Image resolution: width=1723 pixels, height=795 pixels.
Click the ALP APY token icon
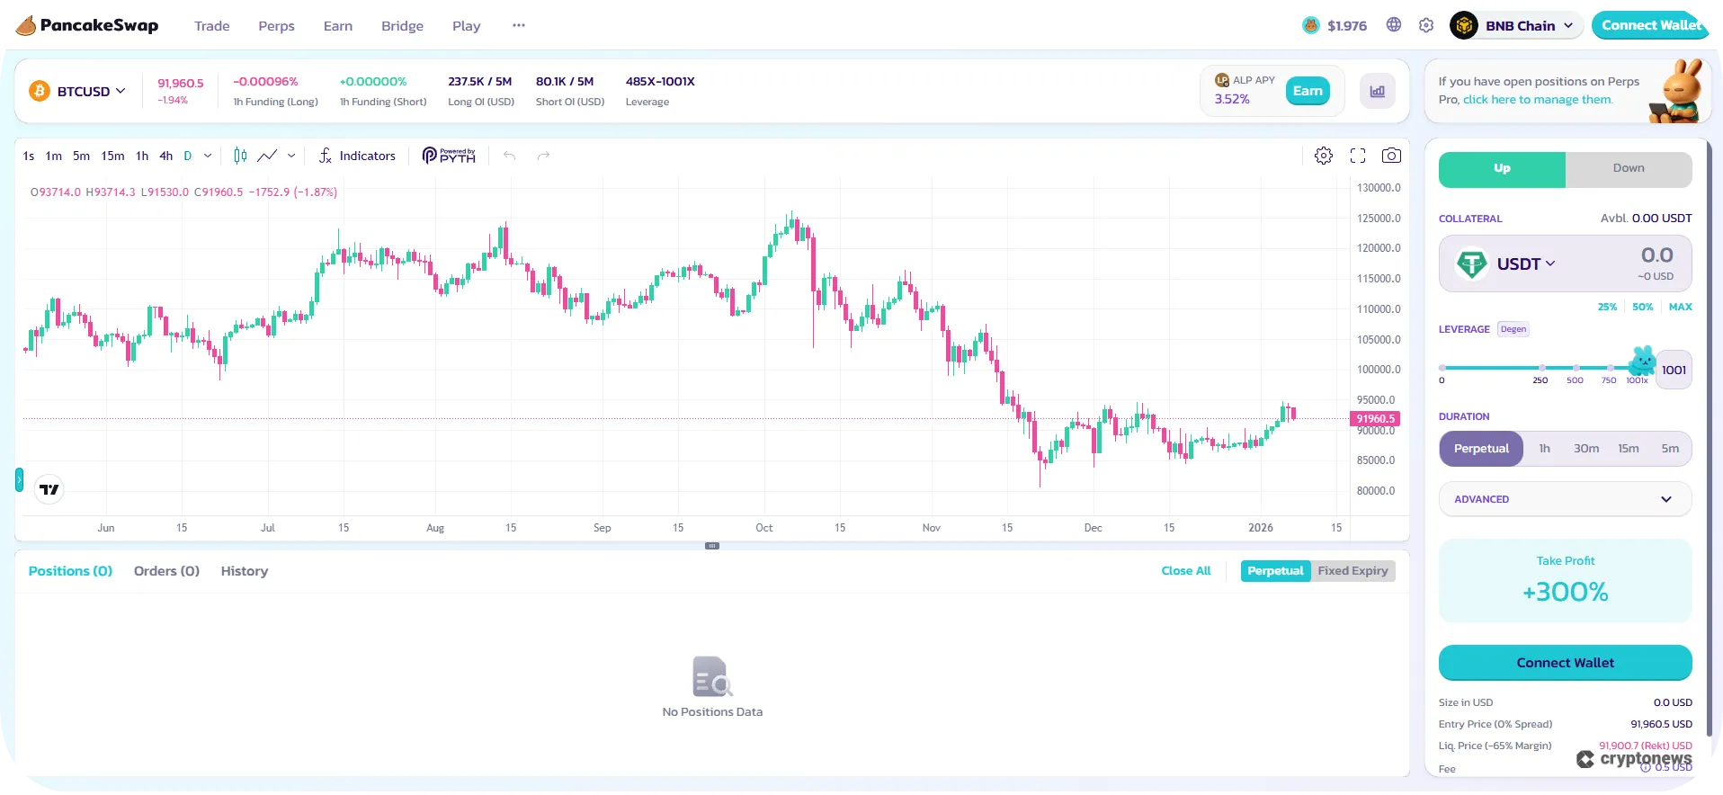pyautogui.click(x=1222, y=80)
